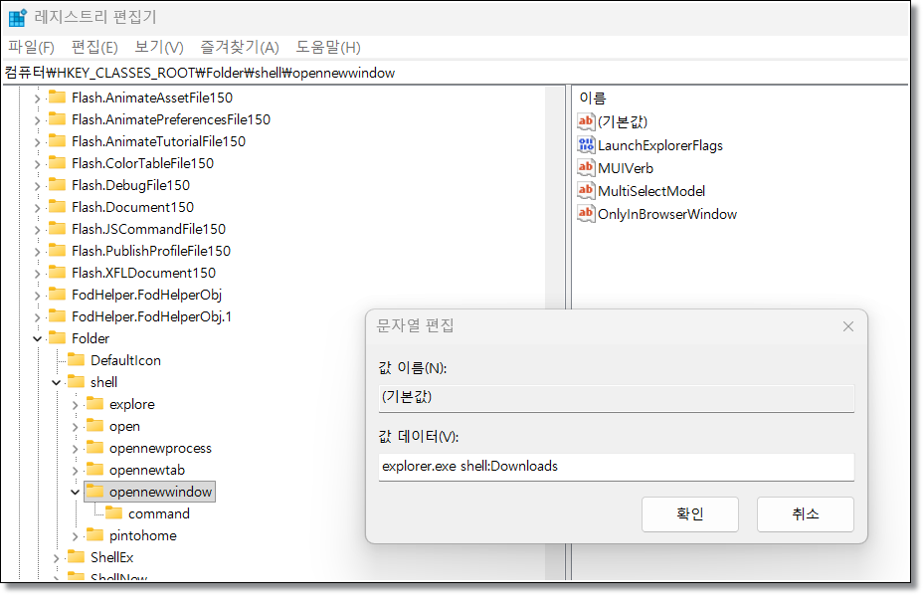Click the Registry Editor app icon in title bar
Screen dimensions: 923x610
pyautogui.click(x=17, y=18)
